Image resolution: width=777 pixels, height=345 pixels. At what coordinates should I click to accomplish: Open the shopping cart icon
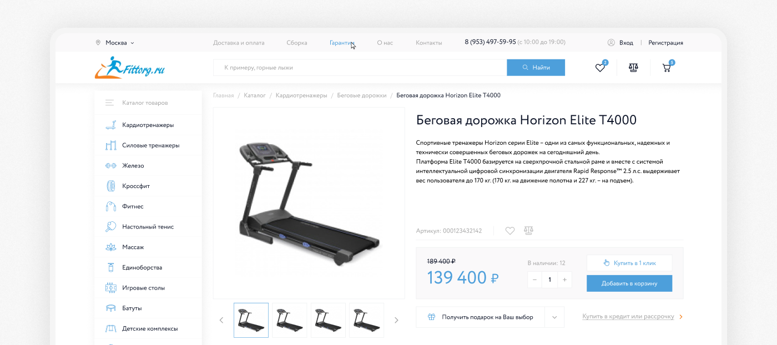pyautogui.click(x=667, y=68)
